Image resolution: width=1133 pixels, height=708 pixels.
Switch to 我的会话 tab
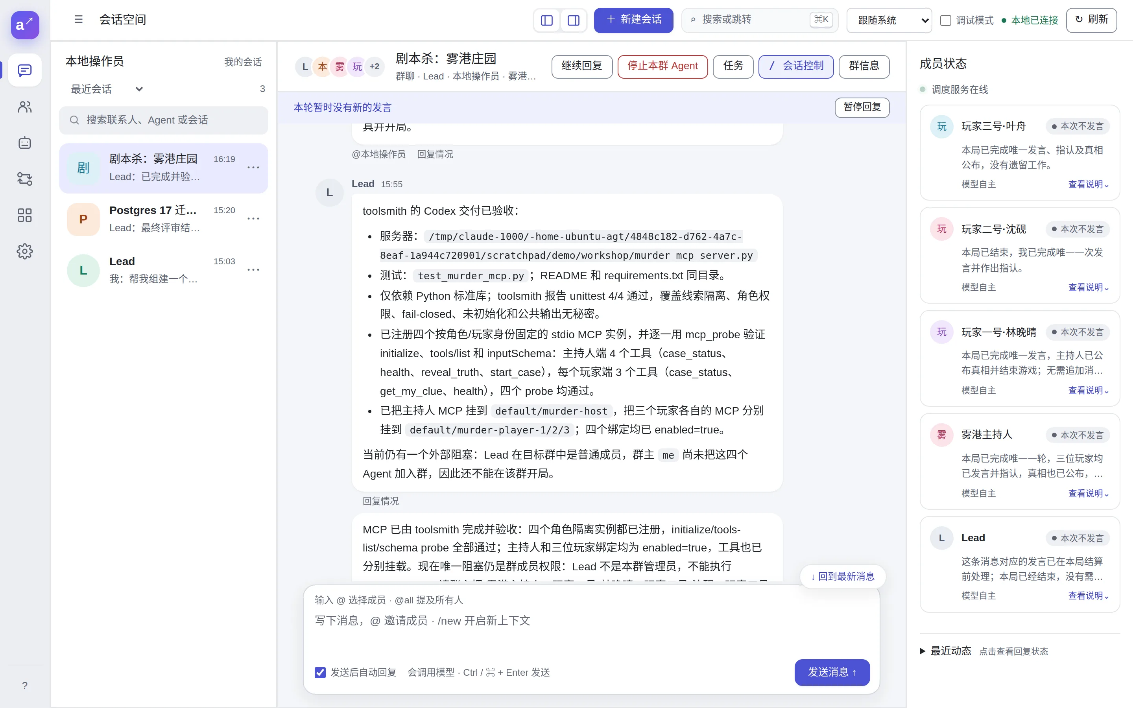(243, 62)
